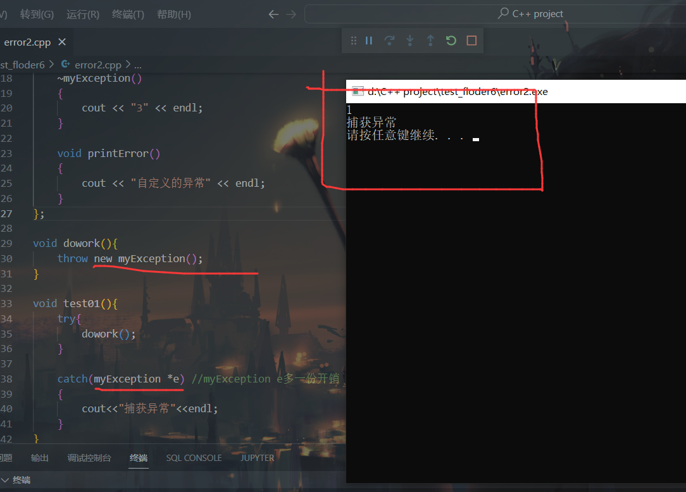
Task: Click the debug Step Over icon
Action: 389,41
